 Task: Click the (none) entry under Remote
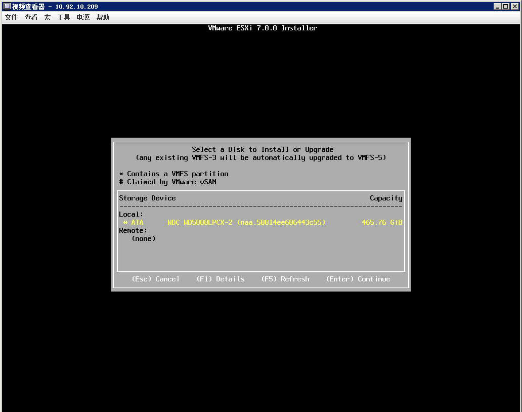tap(143, 238)
